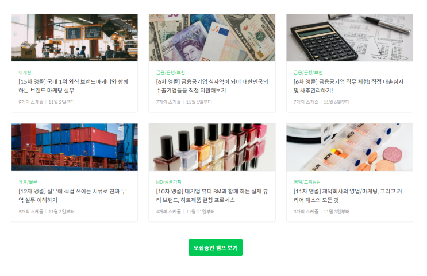Click the green 모집중인 캠프 보기 button

pyautogui.click(x=216, y=247)
